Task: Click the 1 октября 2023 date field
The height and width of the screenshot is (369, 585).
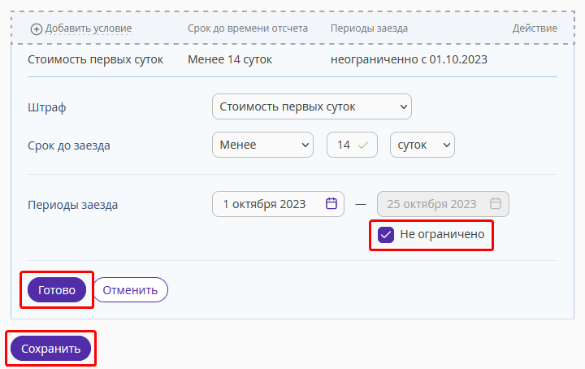Action: coord(279,204)
